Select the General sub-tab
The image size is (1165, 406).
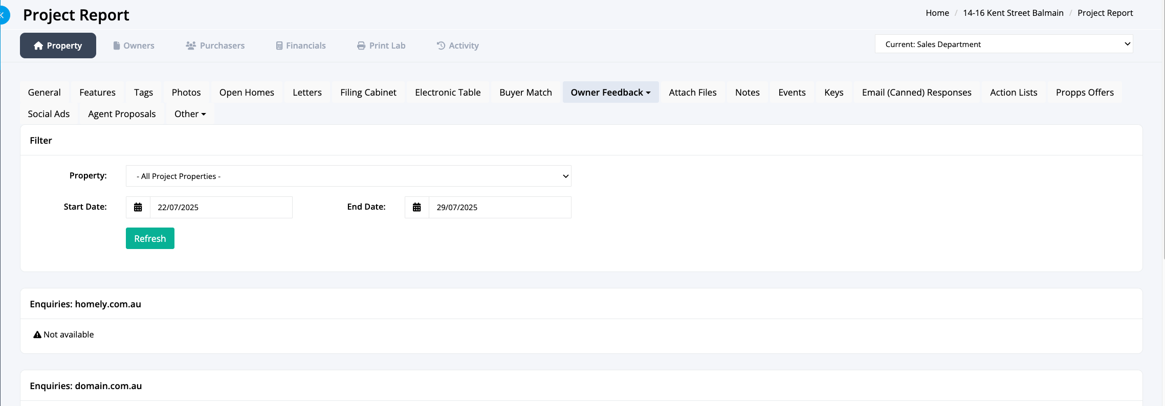click(x=45, y=92)
